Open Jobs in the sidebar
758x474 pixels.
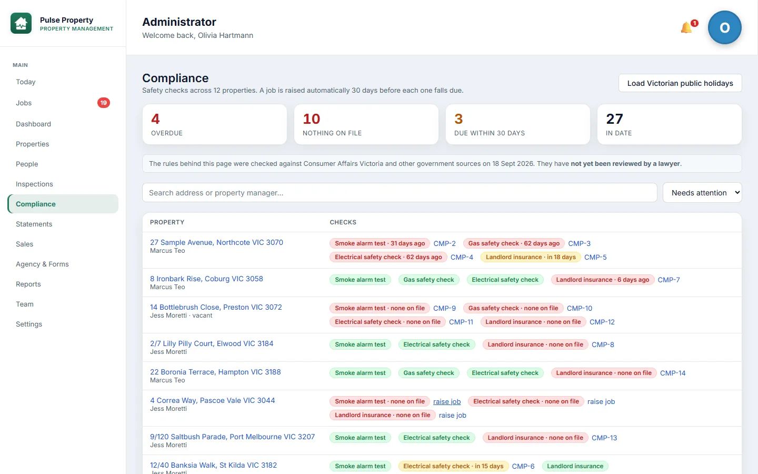[63, 103]
